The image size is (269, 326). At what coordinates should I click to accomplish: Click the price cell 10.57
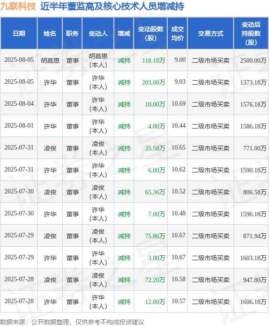tap(178, 301)
